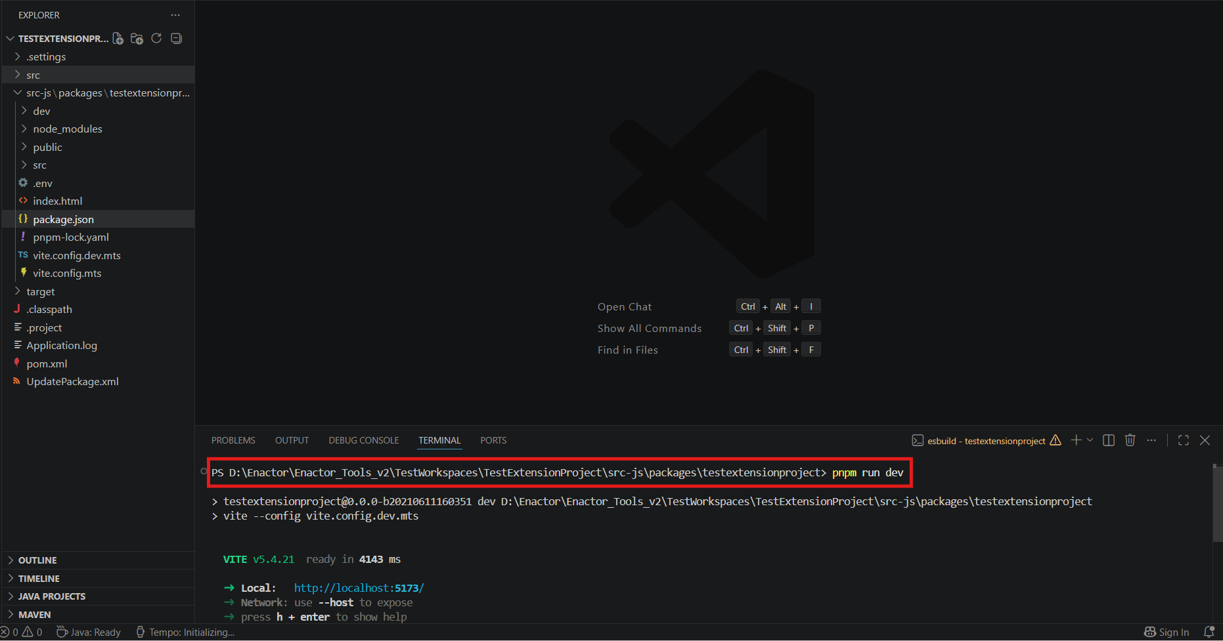Open the Explorer views and more actions menu
This screenshot has width=1223, height=641.
175,15
